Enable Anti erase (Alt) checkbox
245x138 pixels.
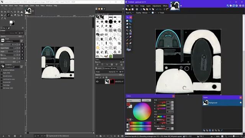coord(2,88)
